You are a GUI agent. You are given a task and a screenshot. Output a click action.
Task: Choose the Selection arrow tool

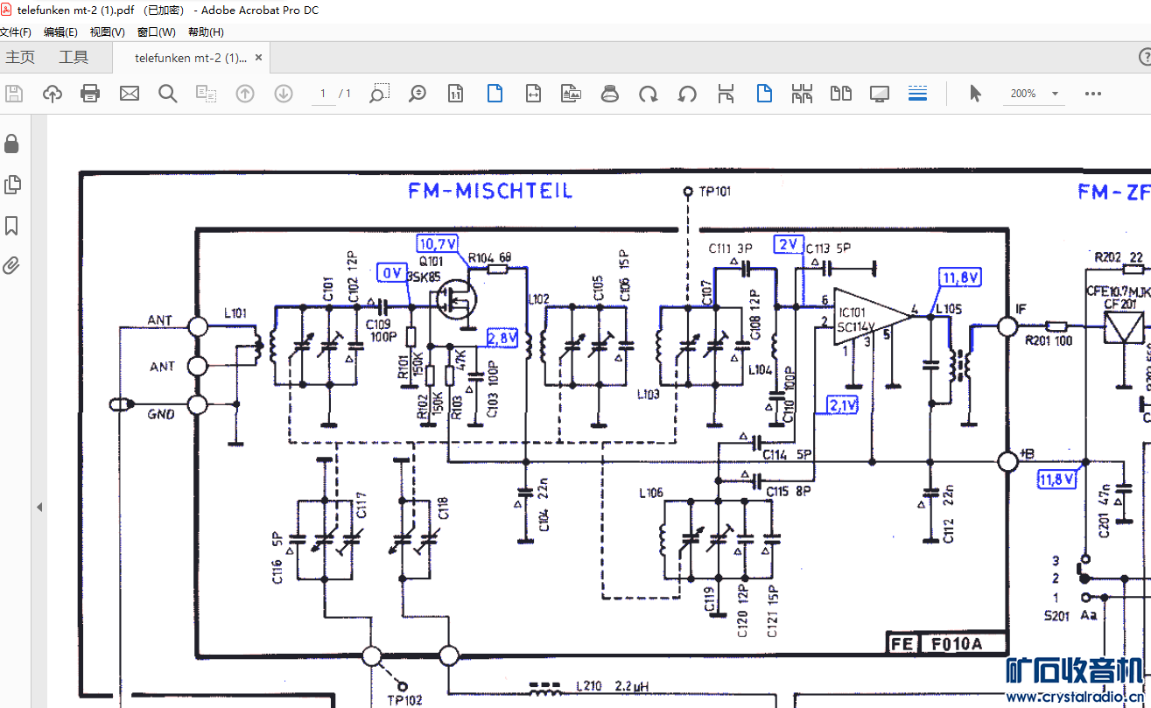(x=975, y=94)
